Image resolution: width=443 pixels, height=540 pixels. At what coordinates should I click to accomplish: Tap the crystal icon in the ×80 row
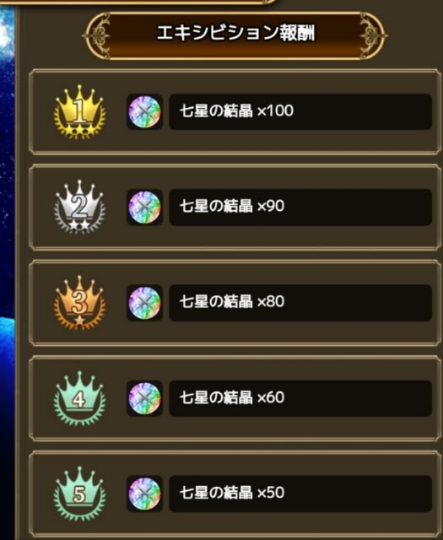pyautogui.click(x=144, y=302)
